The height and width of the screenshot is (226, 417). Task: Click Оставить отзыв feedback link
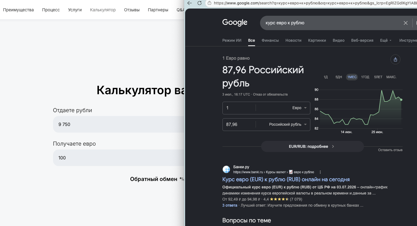pos(390,150)
